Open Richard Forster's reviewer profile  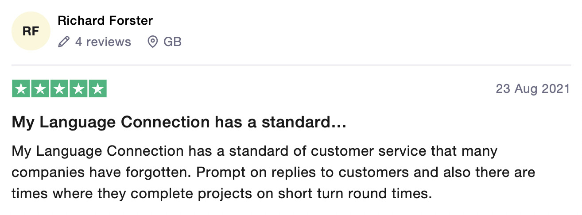tap(105, 21)
